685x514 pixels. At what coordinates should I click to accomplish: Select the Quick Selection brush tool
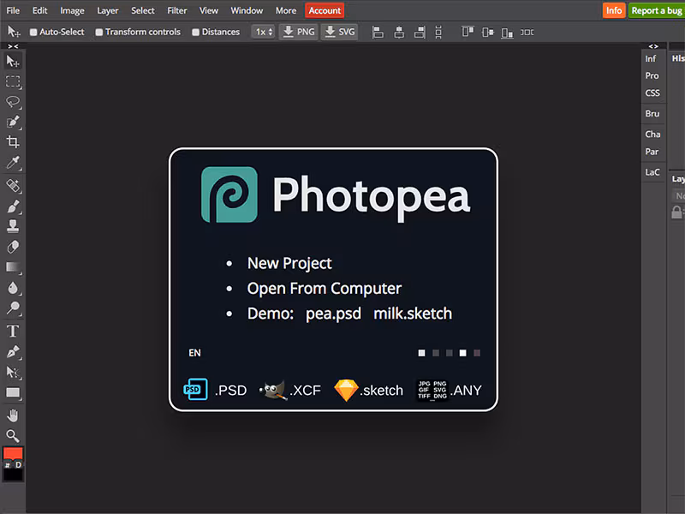click(x=13, y=122)
